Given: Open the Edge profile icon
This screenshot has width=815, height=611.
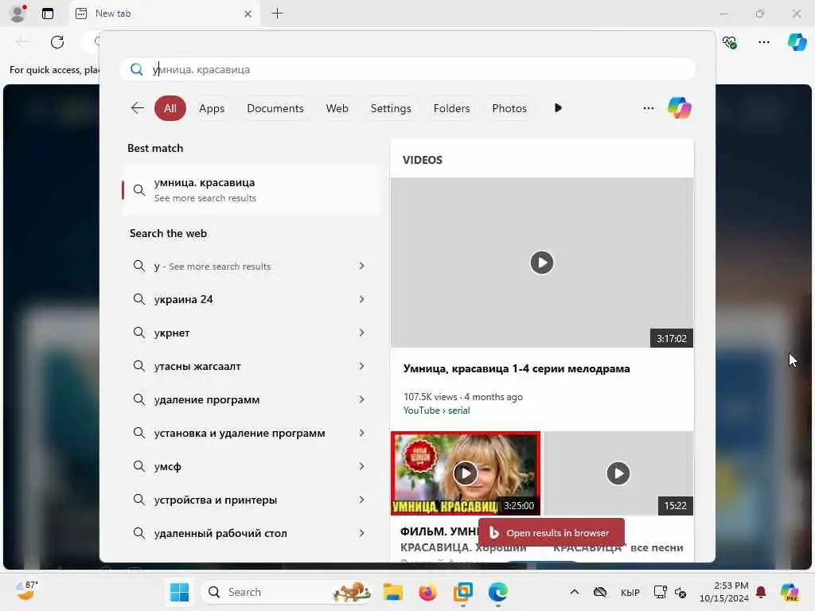Looking at the screenshot, I should (18, 14).
